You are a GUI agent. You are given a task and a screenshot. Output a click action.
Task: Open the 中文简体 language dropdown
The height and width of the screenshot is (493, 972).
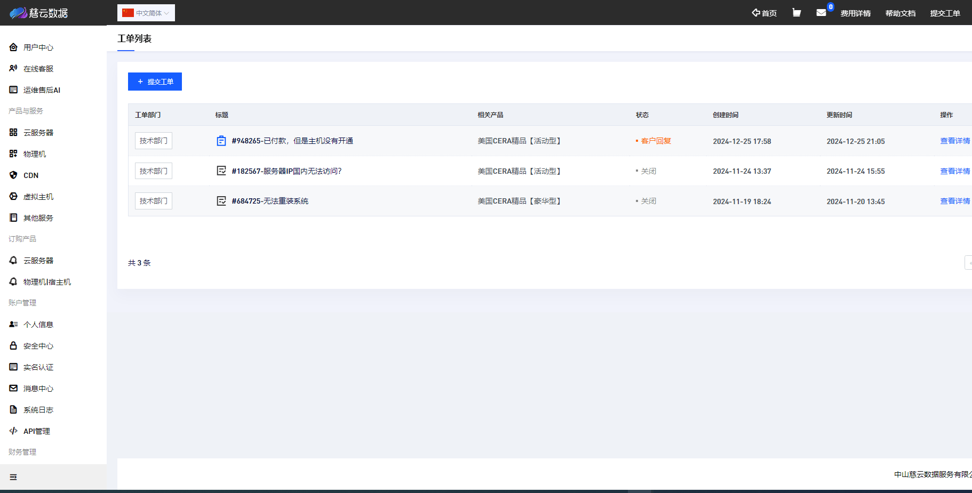(x=146, y=13)
